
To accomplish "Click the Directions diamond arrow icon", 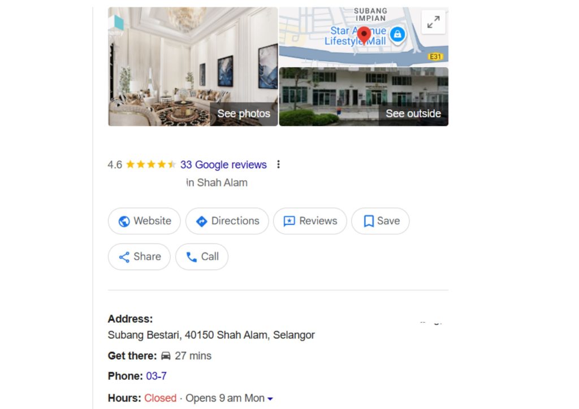I will (x=202, y=221).
